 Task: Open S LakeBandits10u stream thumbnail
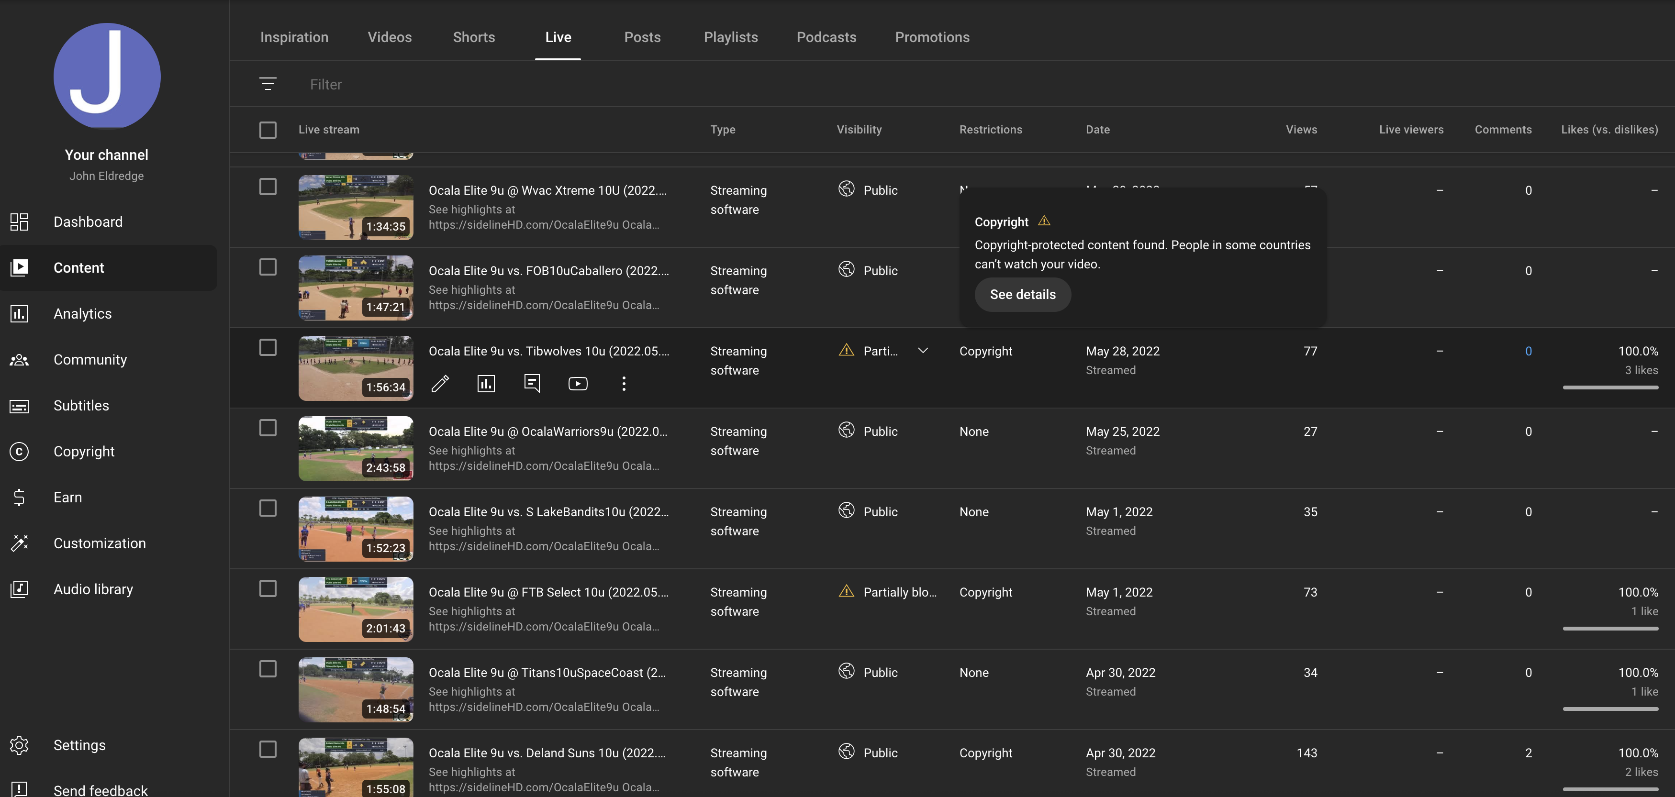pos(356,529)
